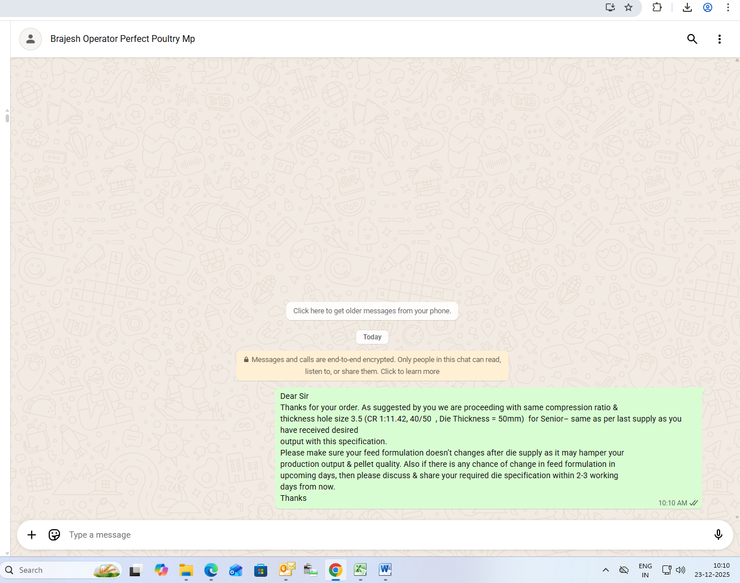Open contact info for Brajesh Operator
Screen dimensions: 740x583
point(122,39)
